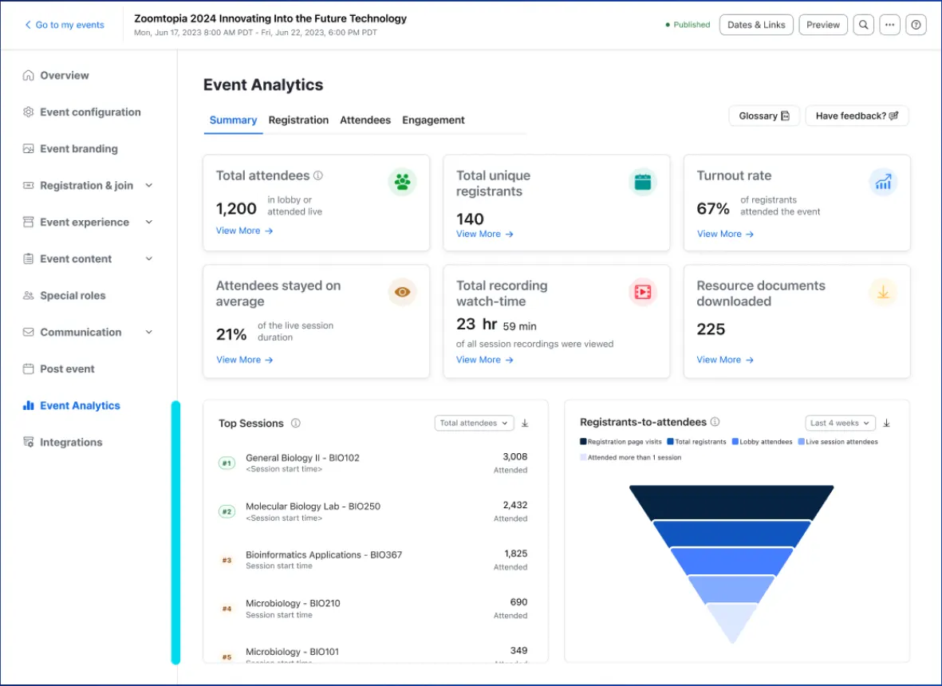Click the Dates & Links button
This screenshot has height=686, width=942.
pyautogui.click(x=755, y=25)
